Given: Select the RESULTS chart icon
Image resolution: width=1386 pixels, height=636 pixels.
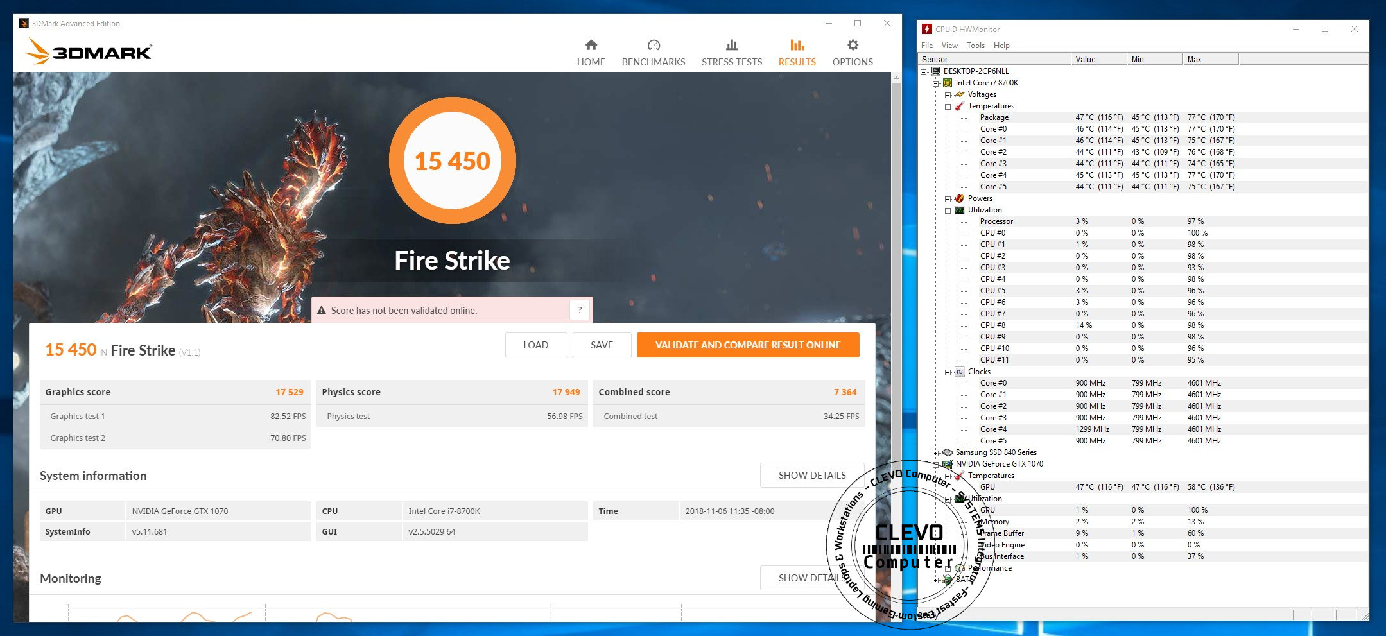Looking at the screenshot, I should point(797,45).
